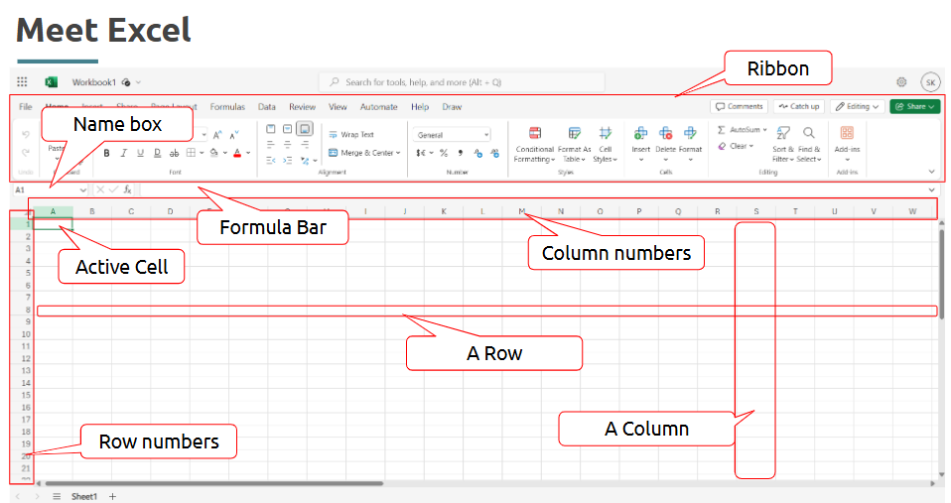Open the app launcher waffle grid

pos(22,81)
